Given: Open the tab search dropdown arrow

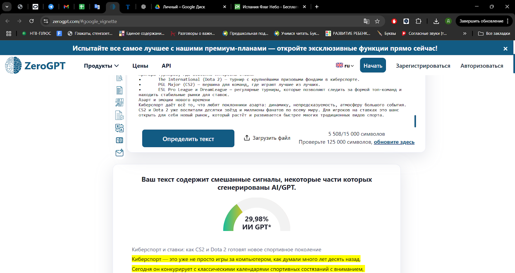Looking at the screenshot, I should [x=7, y=7].
